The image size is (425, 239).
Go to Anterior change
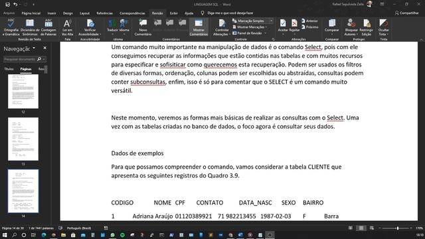[309, 21]
